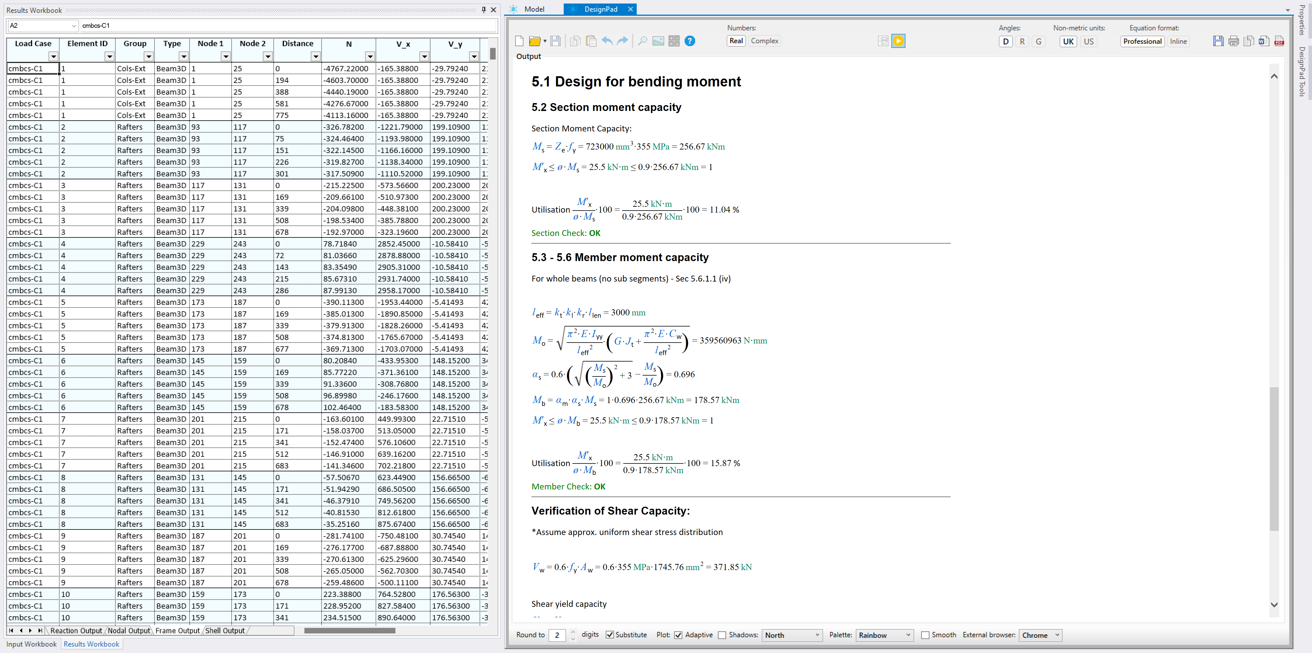Click the yellow Calculate play button
This screenshot has width=1312, height=653.
tap(898, 41)
